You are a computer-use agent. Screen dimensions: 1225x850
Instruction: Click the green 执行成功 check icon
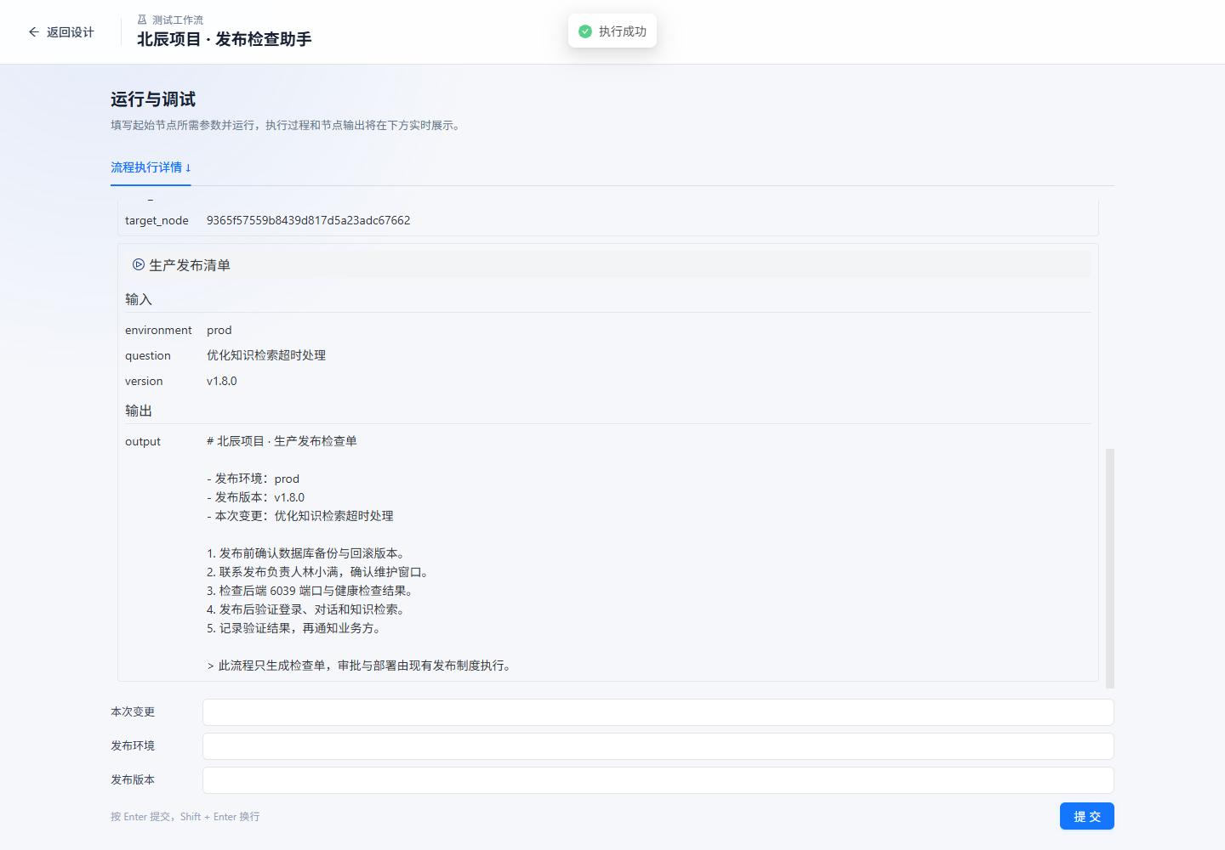pyautogui.click(x=585, y=31)
